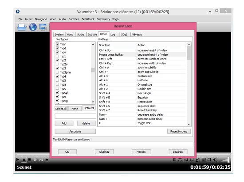
Task: Click the Mentés button
Action: pyautogui.click(x=141, y=152)
